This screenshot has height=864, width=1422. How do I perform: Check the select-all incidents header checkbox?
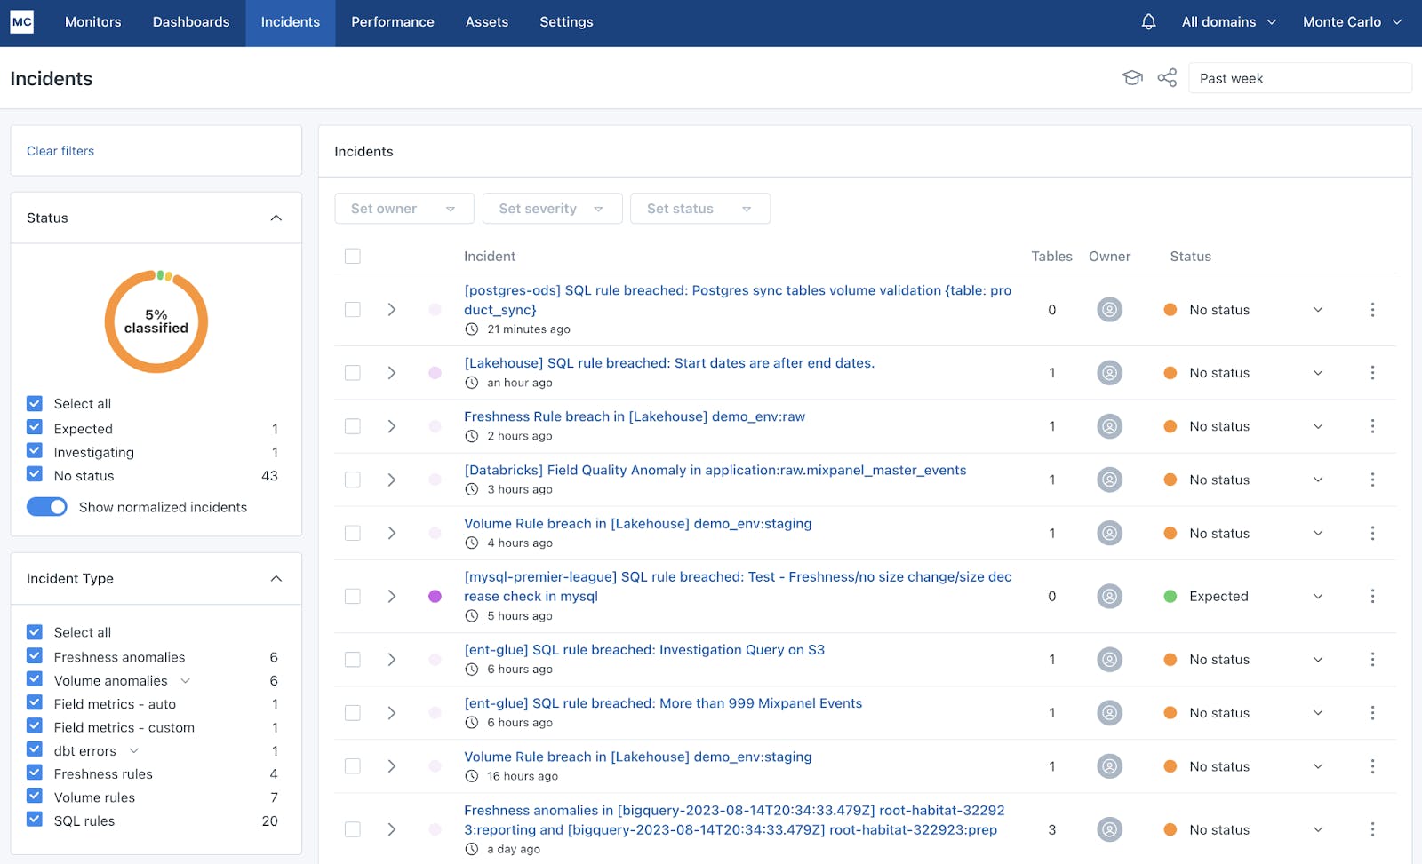pyautogui.click(x=353, y=257)
